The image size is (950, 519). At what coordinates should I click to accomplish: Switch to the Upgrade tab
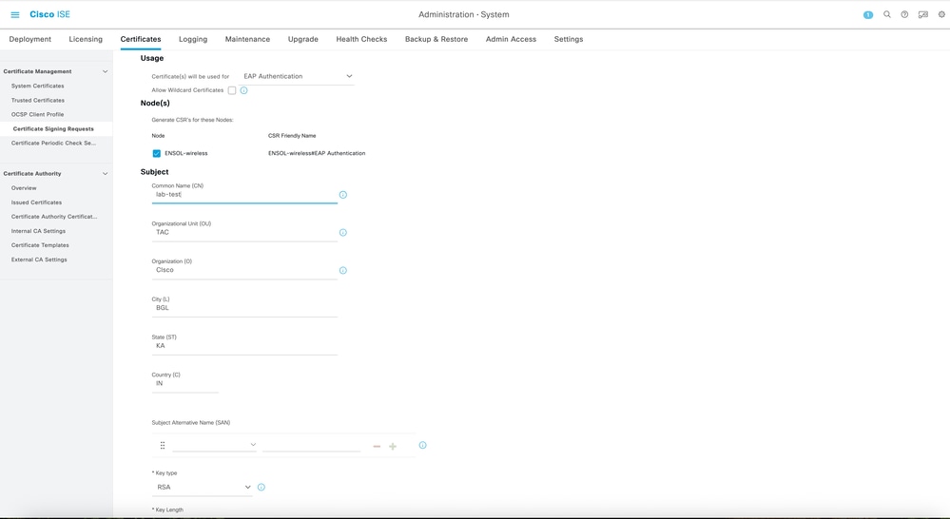(303, 39)
